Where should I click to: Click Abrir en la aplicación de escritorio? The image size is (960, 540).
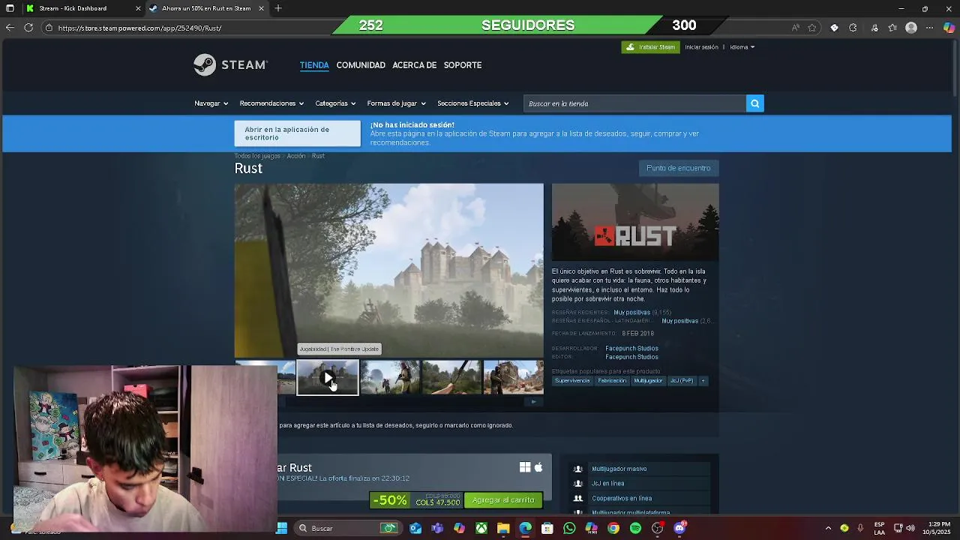coord(297,133)
